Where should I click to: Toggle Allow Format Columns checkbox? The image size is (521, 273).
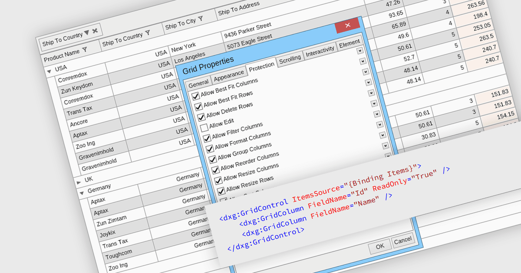[x=210, y=149]
